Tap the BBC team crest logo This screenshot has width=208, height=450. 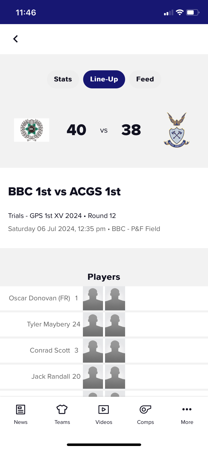(32, 130)
